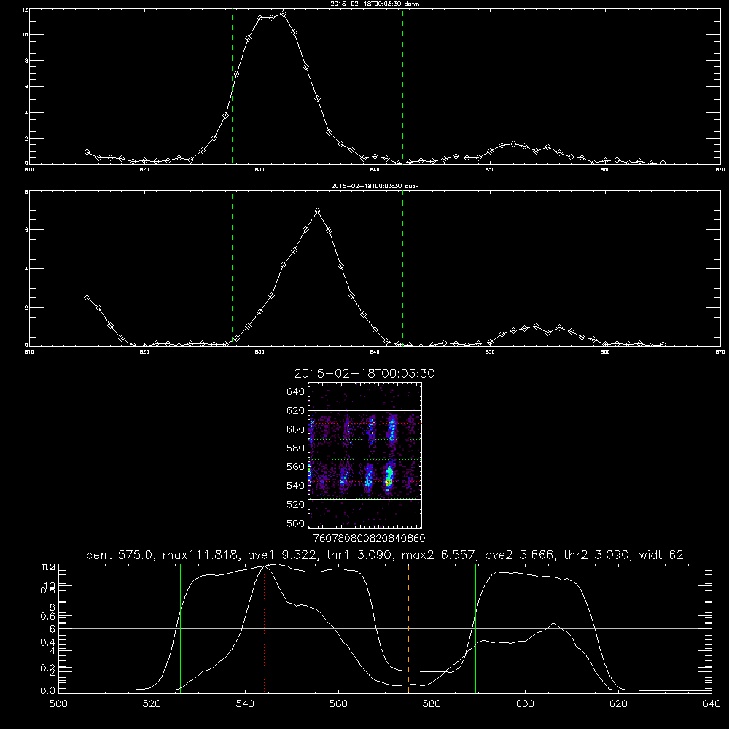
Task: Click the '6' y-axis label of dusk plot
Action: click(x=26, y=230)
